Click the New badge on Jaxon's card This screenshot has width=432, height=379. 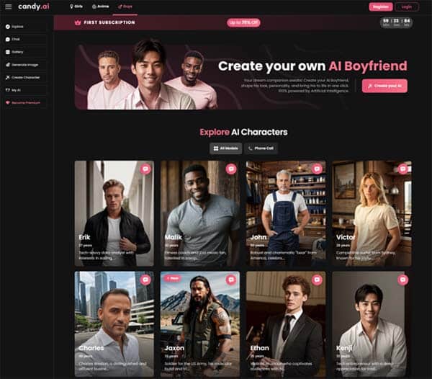point(173,278)
